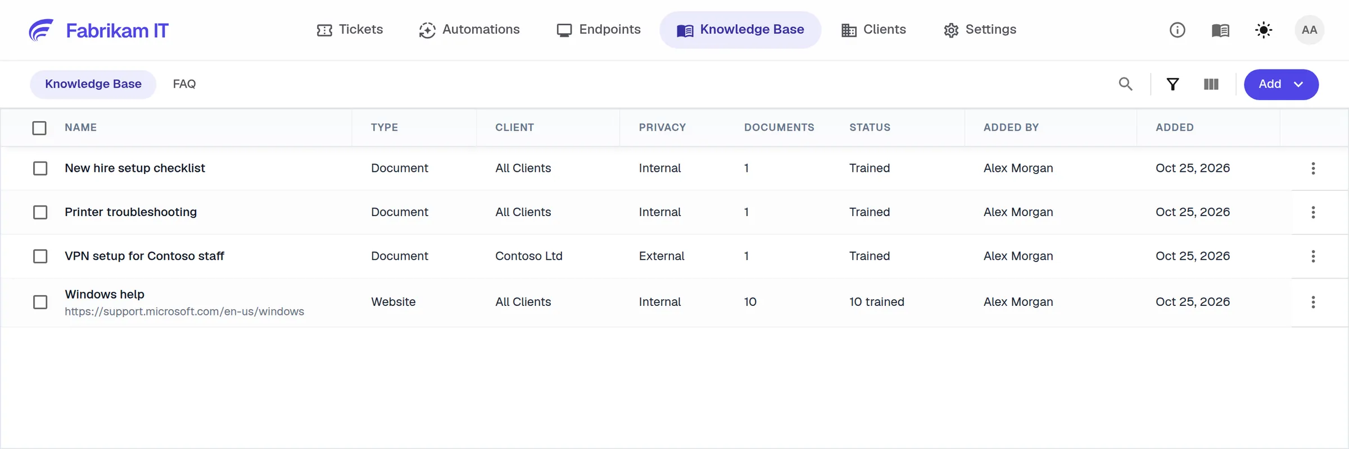Sort by the CLIENT column header
The image size is (1349, 449).
coord(514,127)
